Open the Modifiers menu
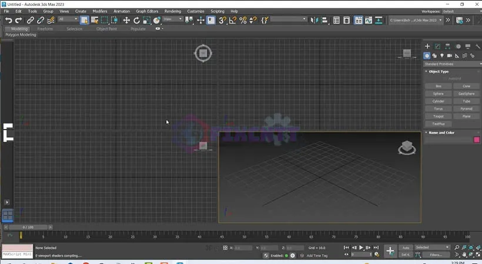Screen dimensions: 482x264 99,11
